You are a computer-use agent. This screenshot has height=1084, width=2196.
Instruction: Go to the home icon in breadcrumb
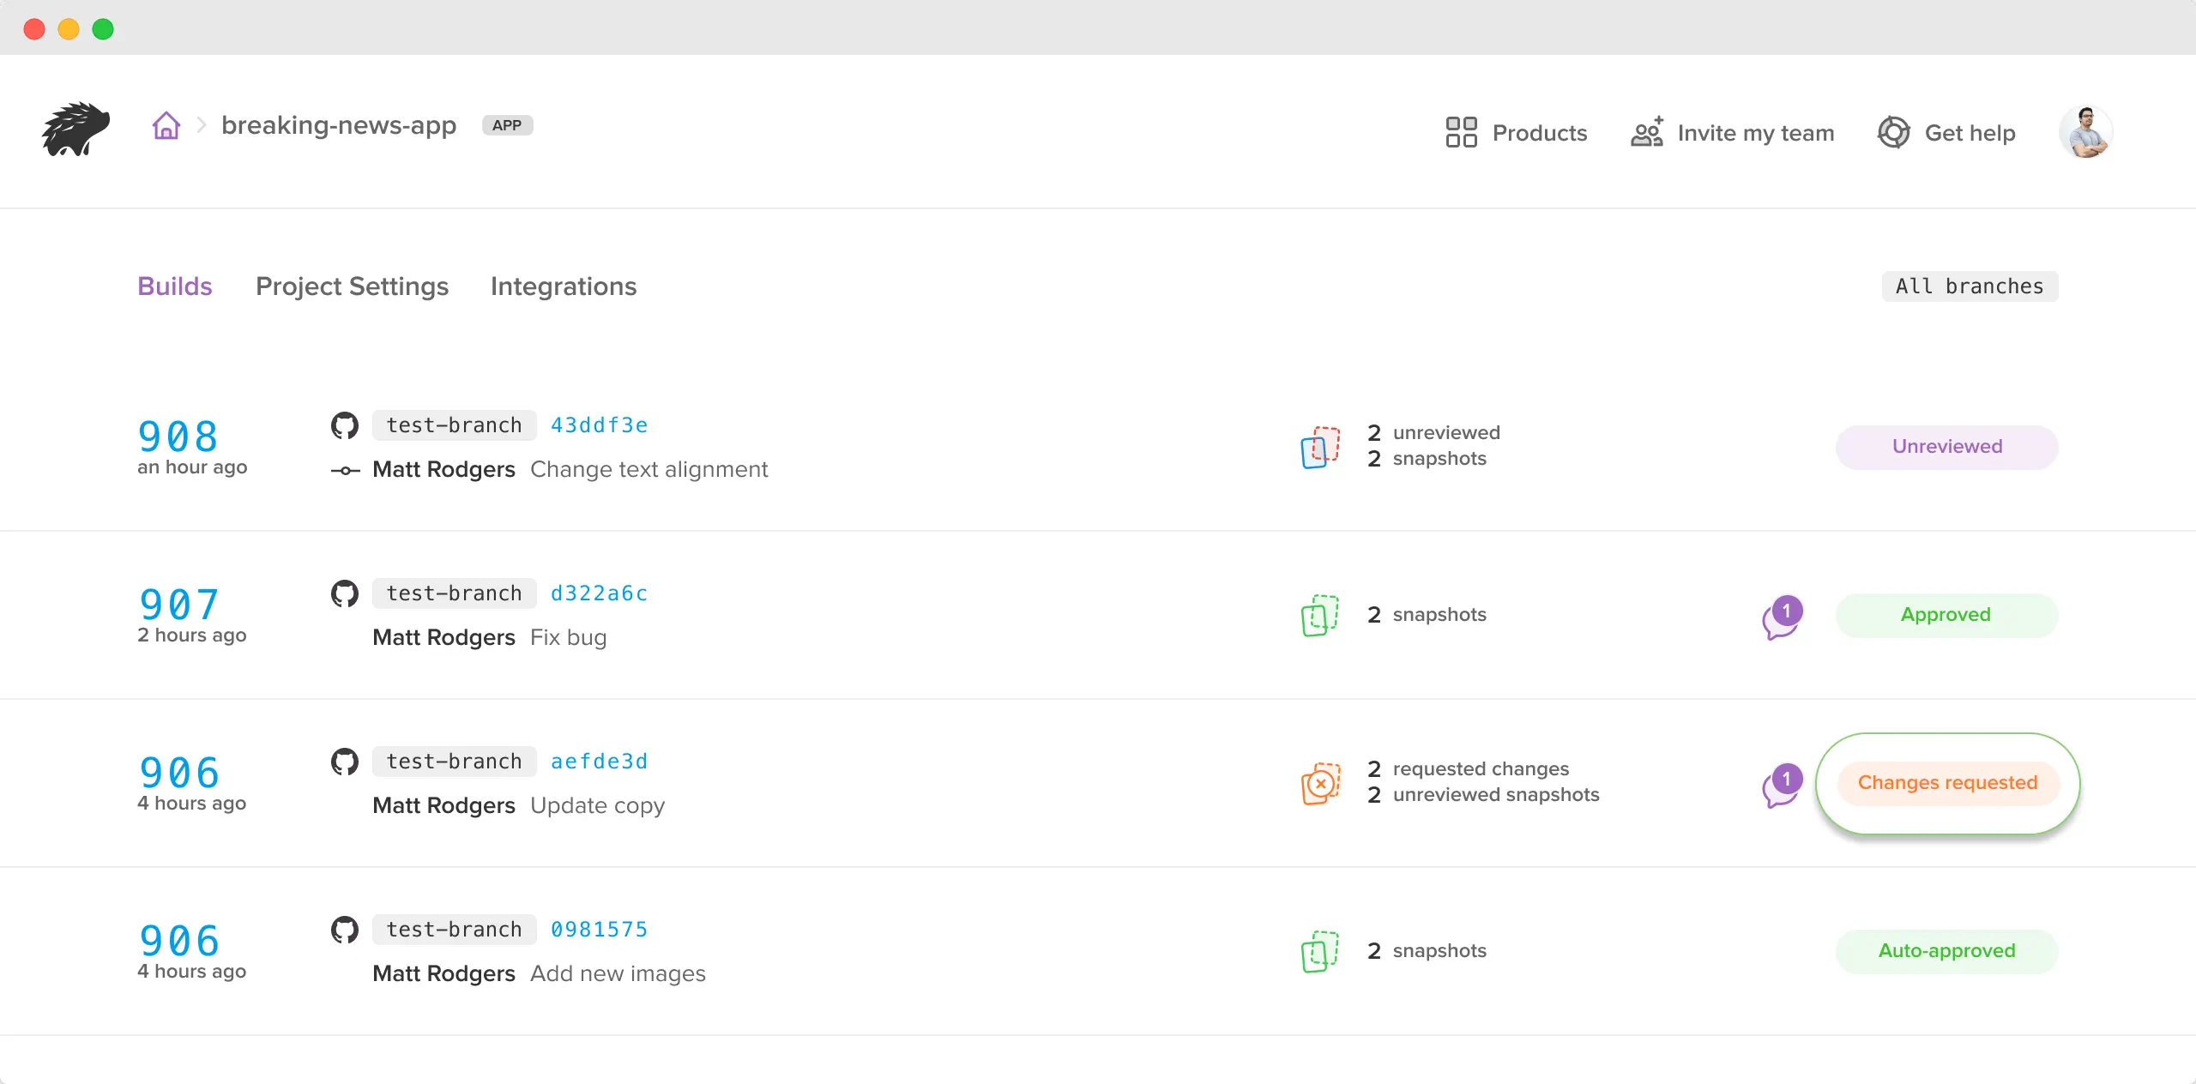click(166, 126)
